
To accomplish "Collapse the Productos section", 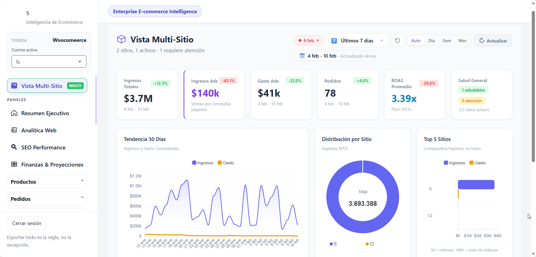I will (82, 181).
